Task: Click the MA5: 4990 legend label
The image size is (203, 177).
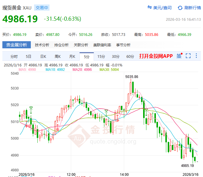Action: tap(27, 70)
